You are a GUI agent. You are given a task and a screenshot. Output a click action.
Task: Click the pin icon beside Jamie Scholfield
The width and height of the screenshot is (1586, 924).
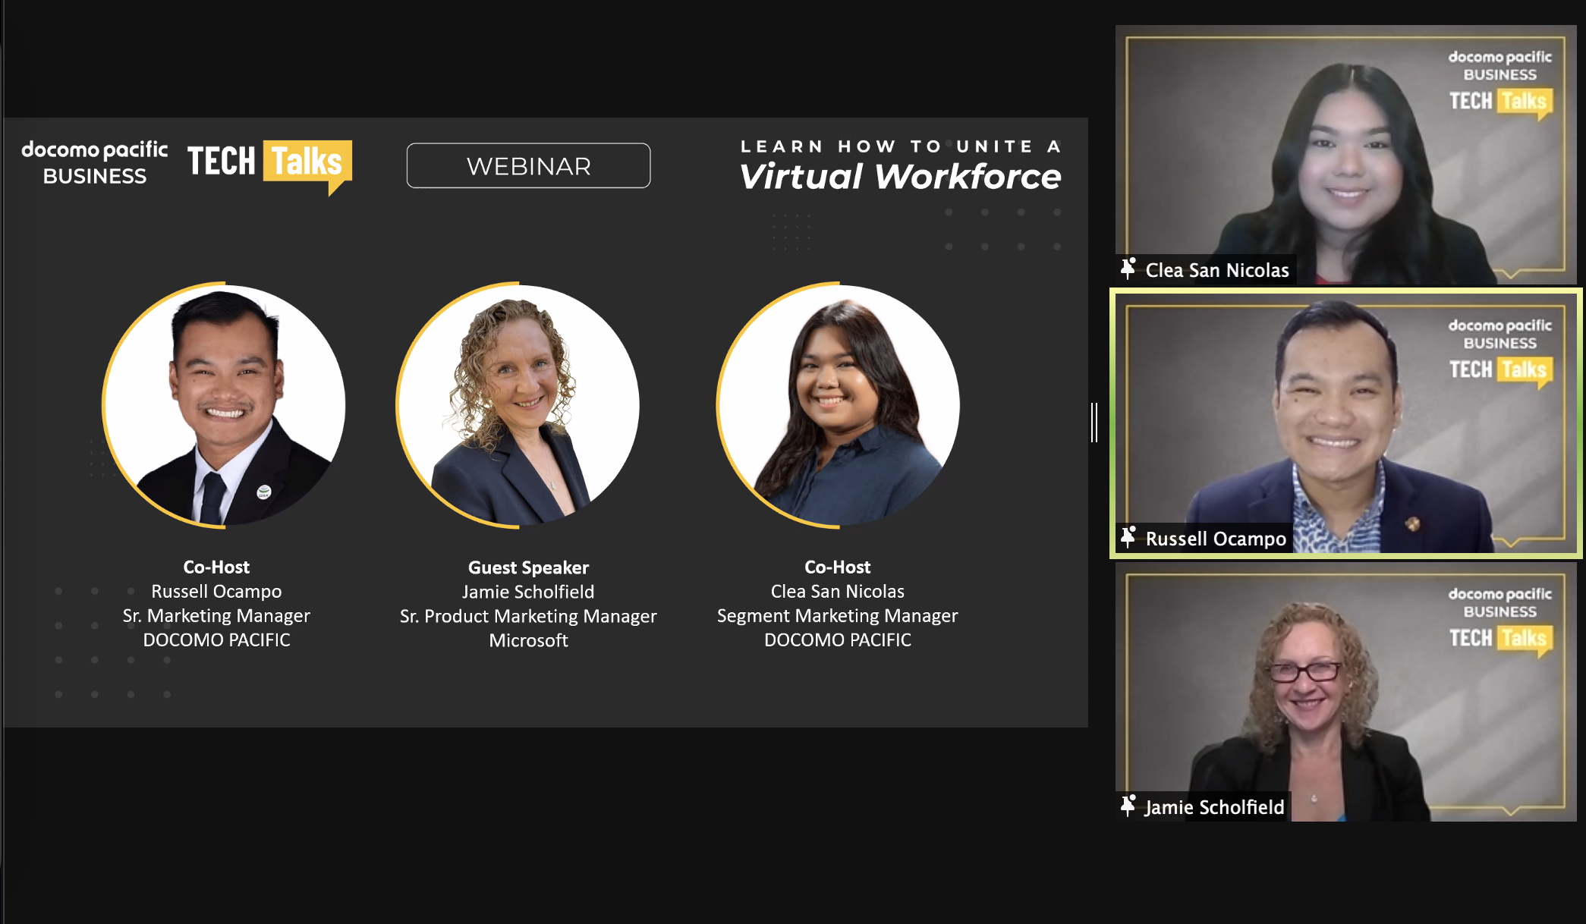[x=1128, y=806]
